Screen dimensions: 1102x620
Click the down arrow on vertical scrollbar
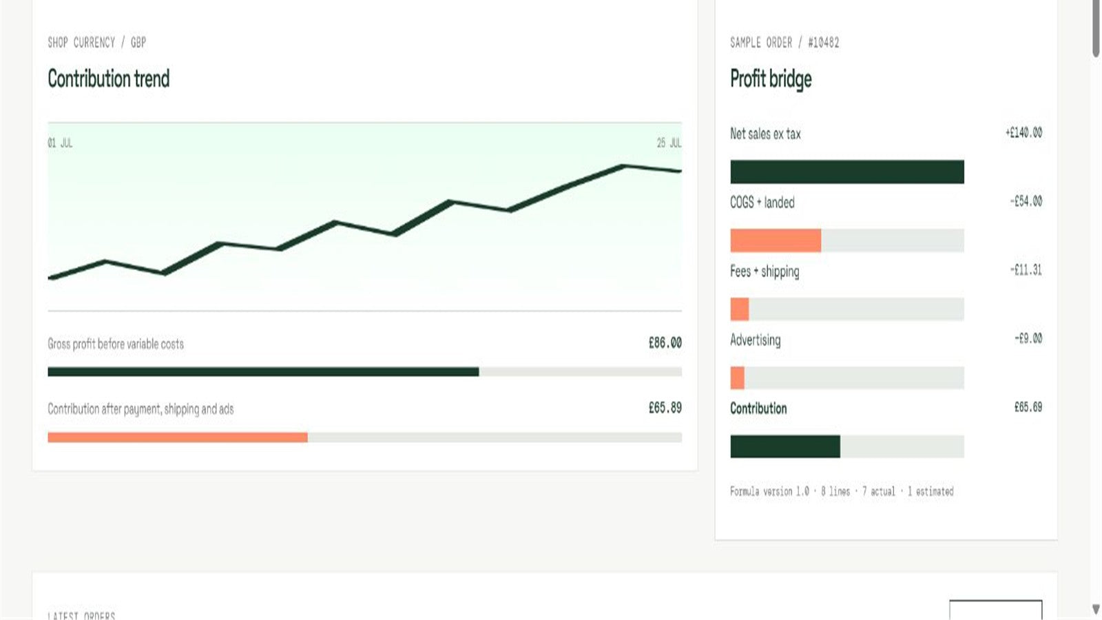pyautogui.click(x=1096, y=609)
